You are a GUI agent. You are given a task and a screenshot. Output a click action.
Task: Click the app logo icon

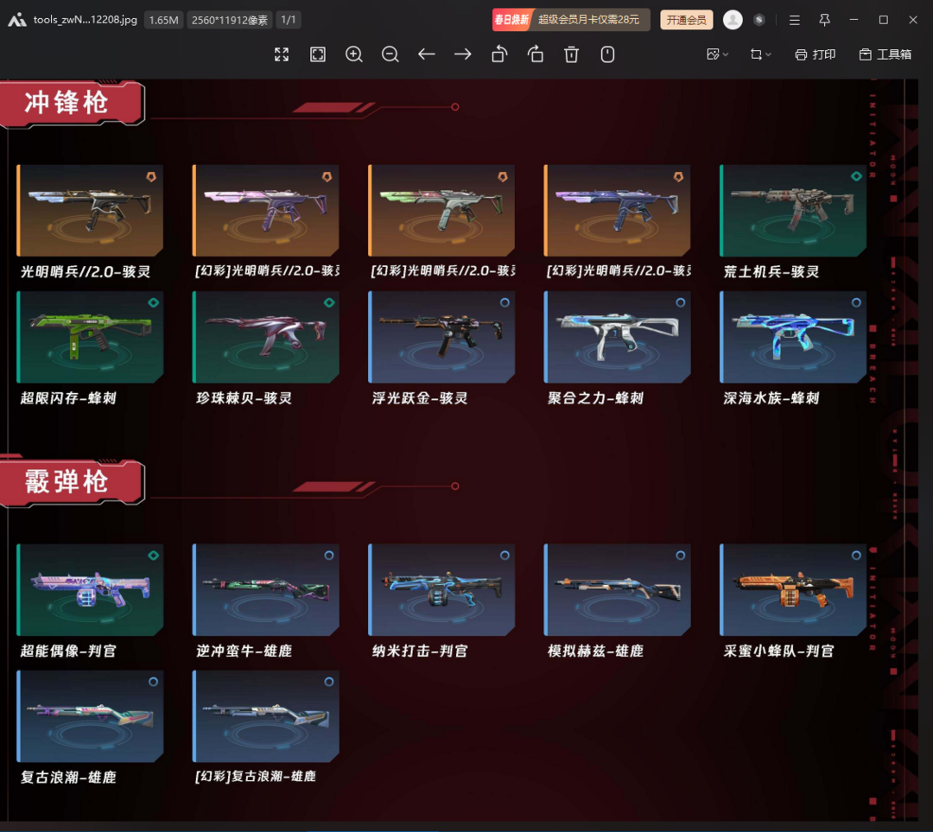pos(16,20)
